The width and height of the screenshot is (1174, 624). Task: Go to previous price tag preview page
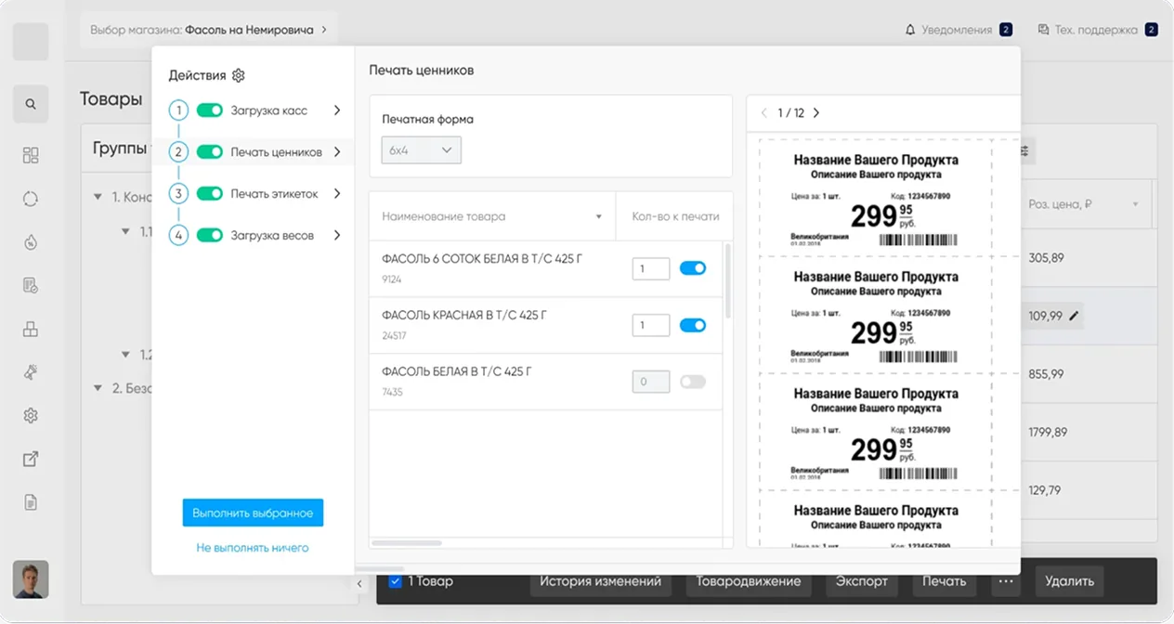click(x=763, y=112)
